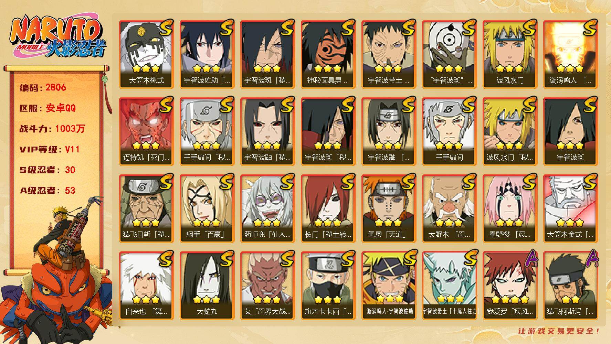Click the star rating on 千手扉间 card
Viewport: 611px width, 344px height.
click(449, 146)
